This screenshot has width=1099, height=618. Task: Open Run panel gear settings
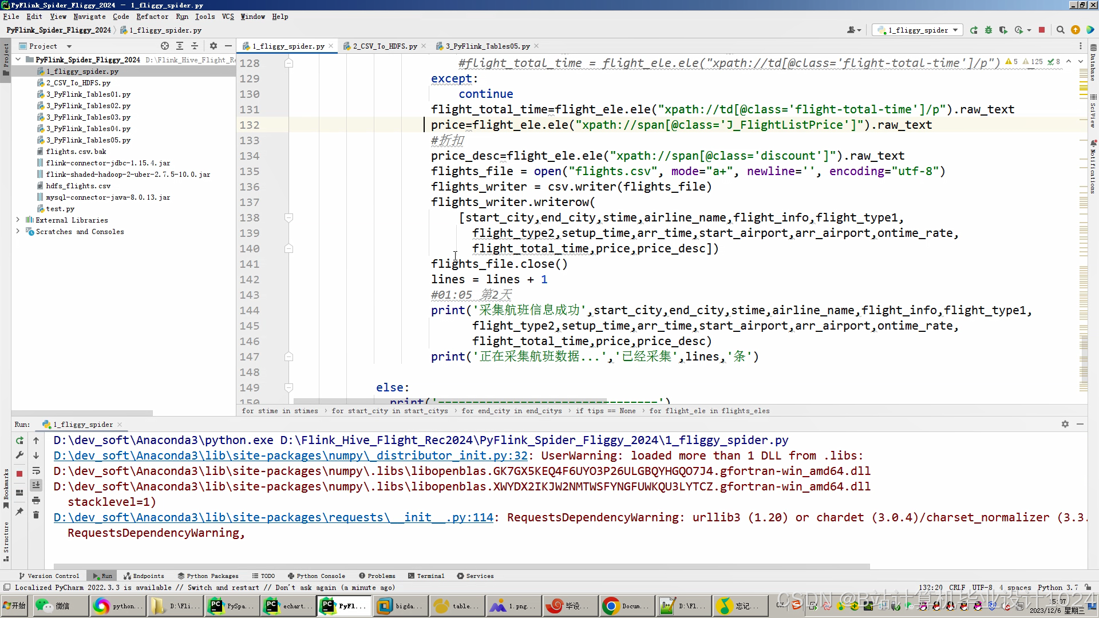1065,424
